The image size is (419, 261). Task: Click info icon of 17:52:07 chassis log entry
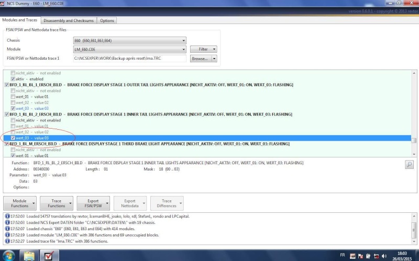(x=7, y=229)
